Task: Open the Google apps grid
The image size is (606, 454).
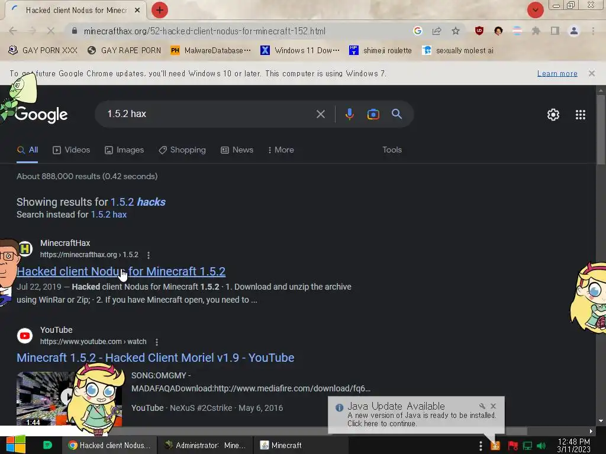Action: pyautogui.click(x=580, y=114)
